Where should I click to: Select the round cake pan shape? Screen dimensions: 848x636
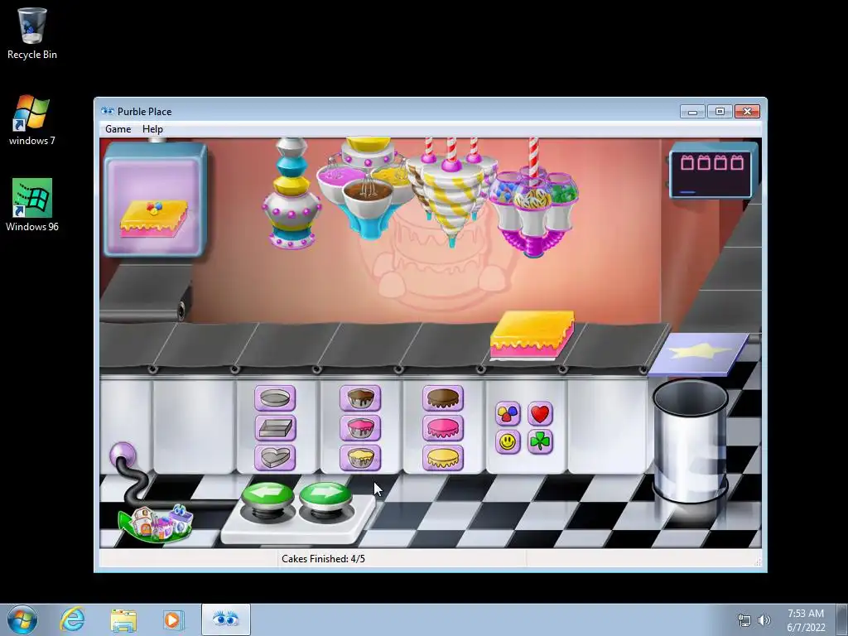(x=275, y=398)
